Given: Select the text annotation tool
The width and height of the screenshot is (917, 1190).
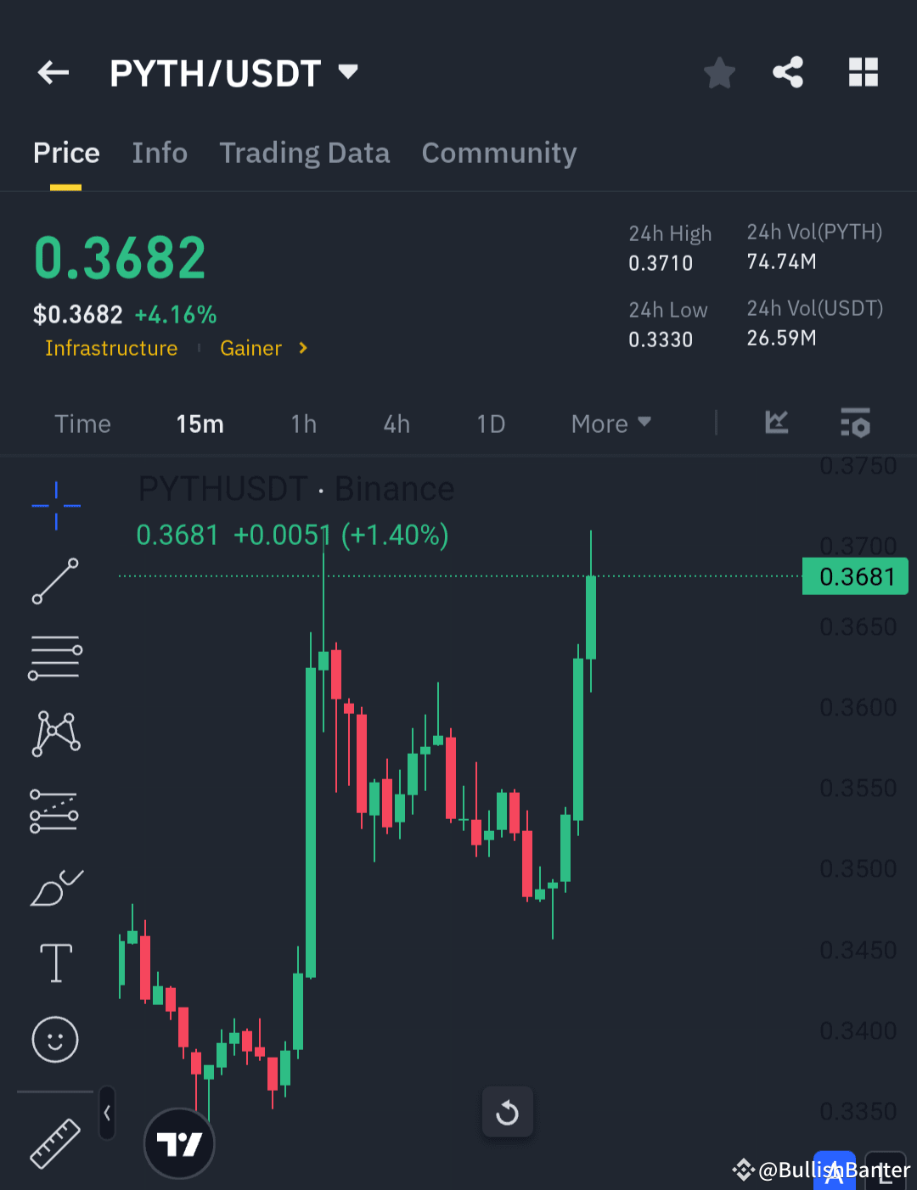Looking at the screenshot, I should coord(54,963).
